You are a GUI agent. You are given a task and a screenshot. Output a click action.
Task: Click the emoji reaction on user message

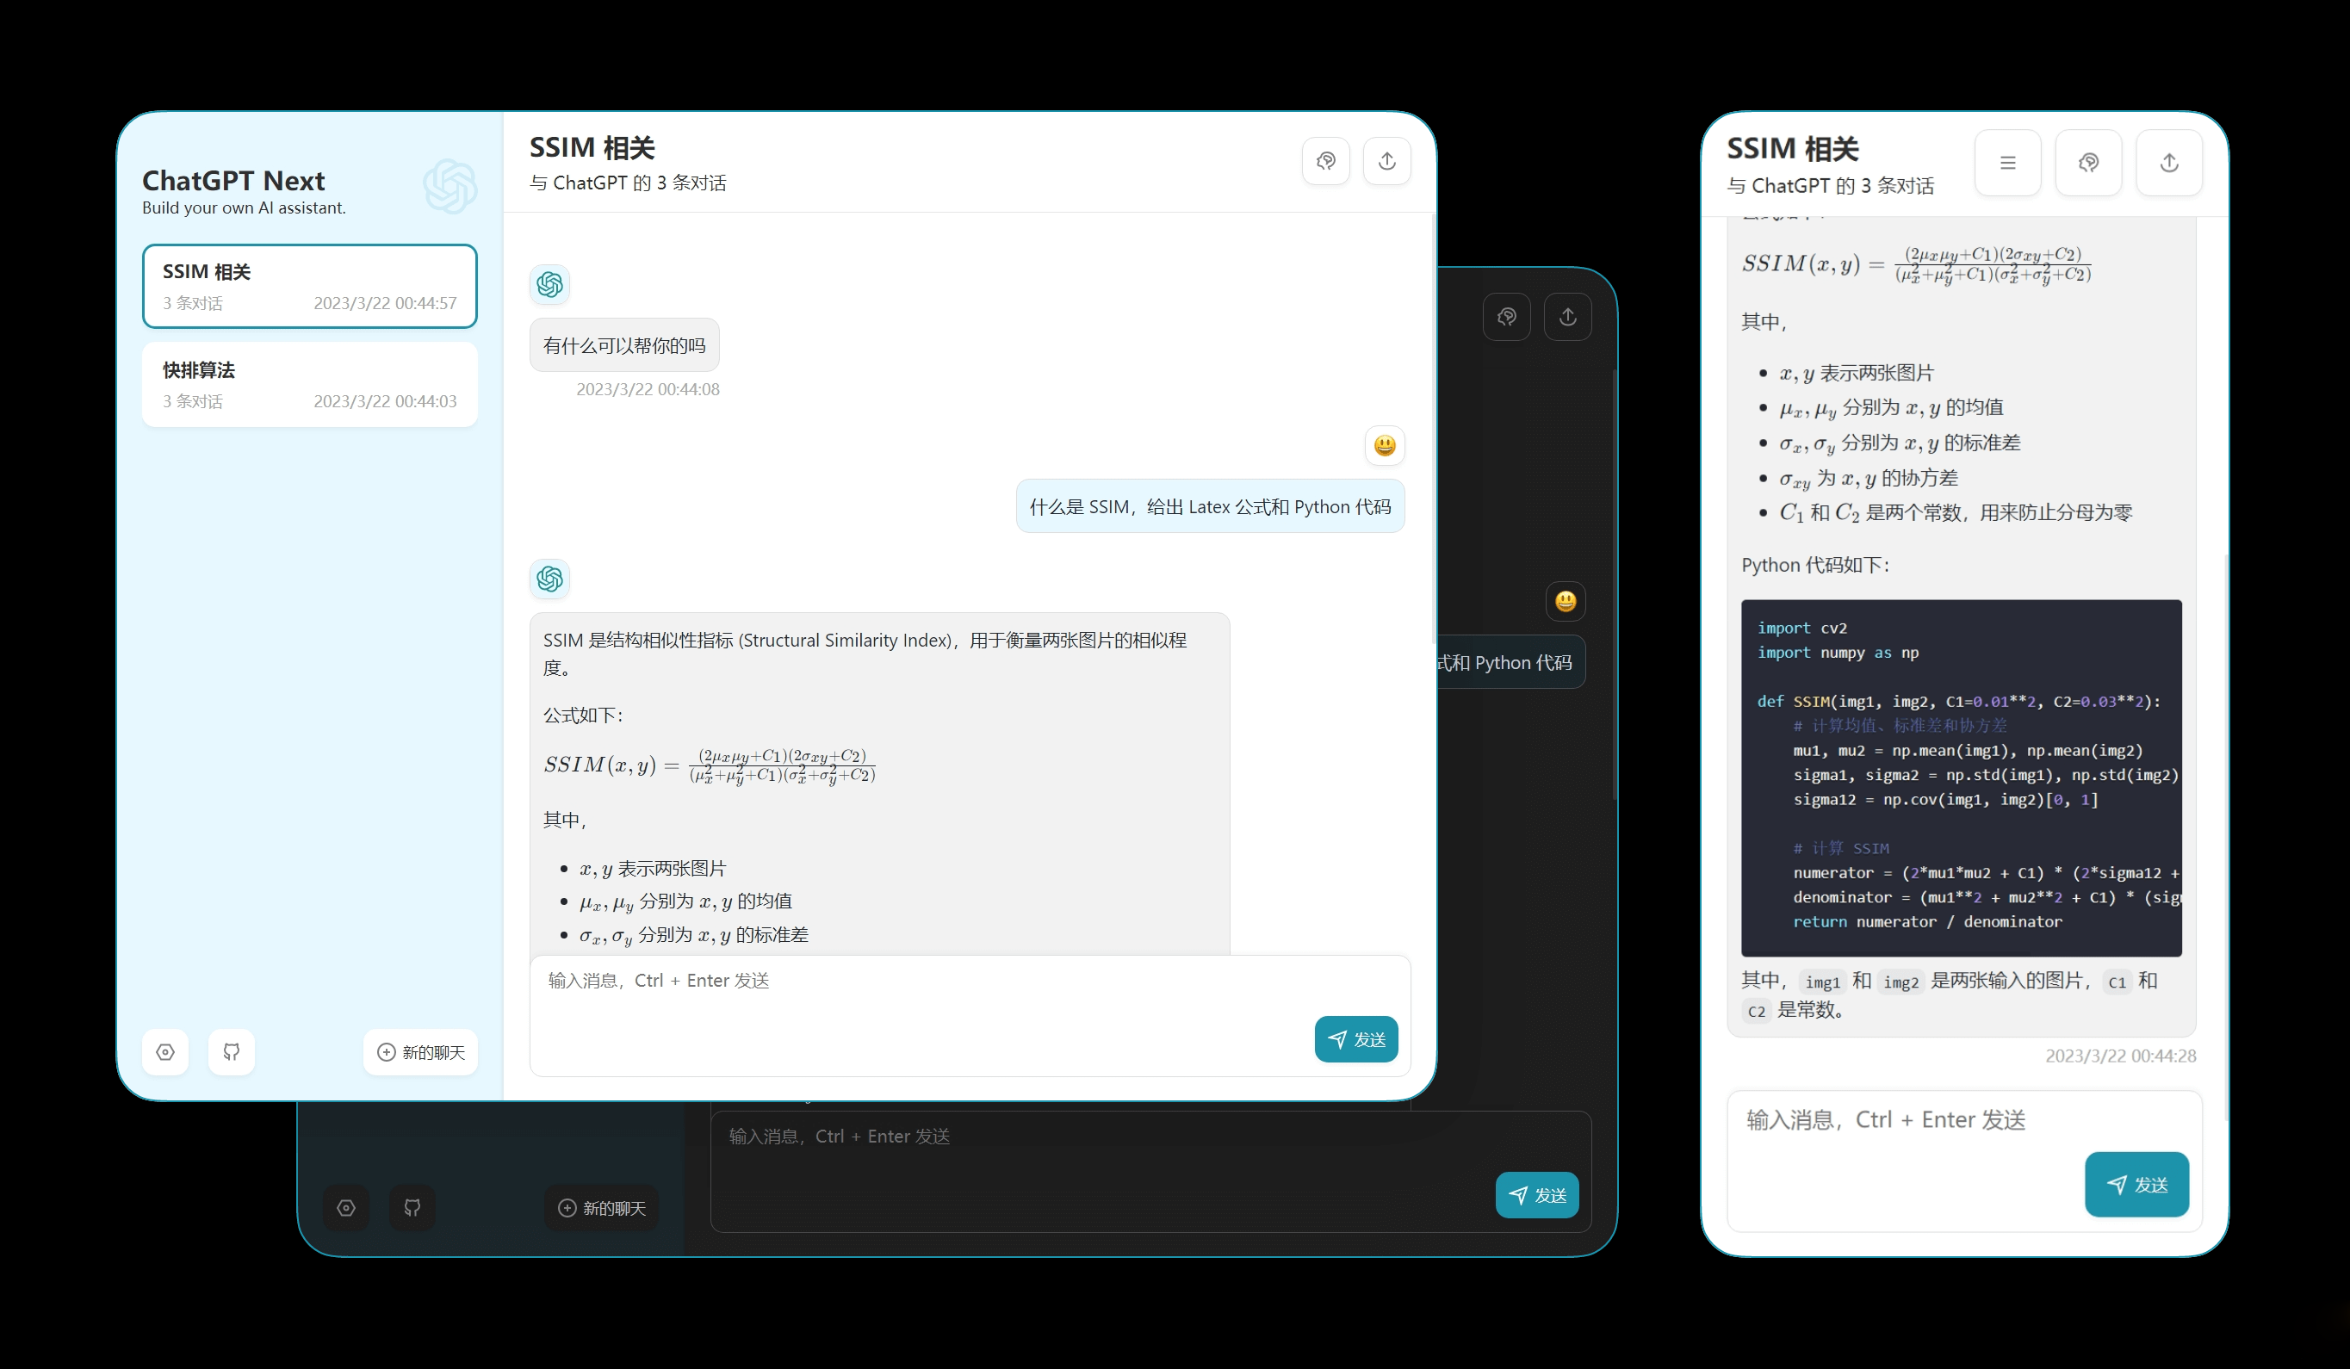[x=1384, y=445]
